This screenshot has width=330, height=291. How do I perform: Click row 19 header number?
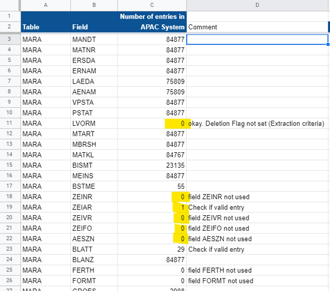(x=10, y=207)
